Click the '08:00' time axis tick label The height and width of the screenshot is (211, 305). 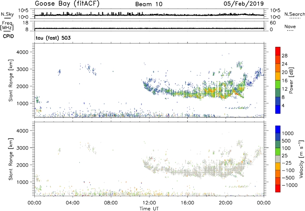111,203
